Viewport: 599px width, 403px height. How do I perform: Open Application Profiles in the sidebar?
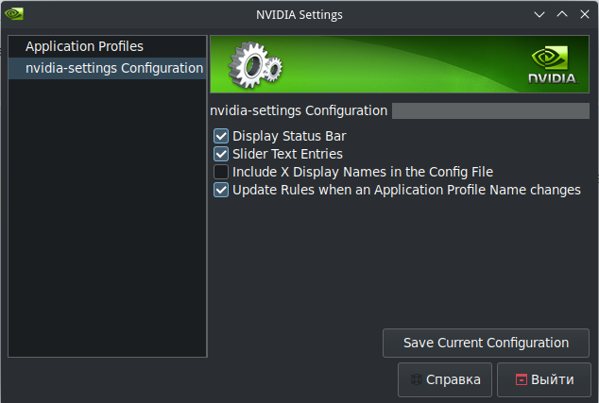(x=107, y=46)
